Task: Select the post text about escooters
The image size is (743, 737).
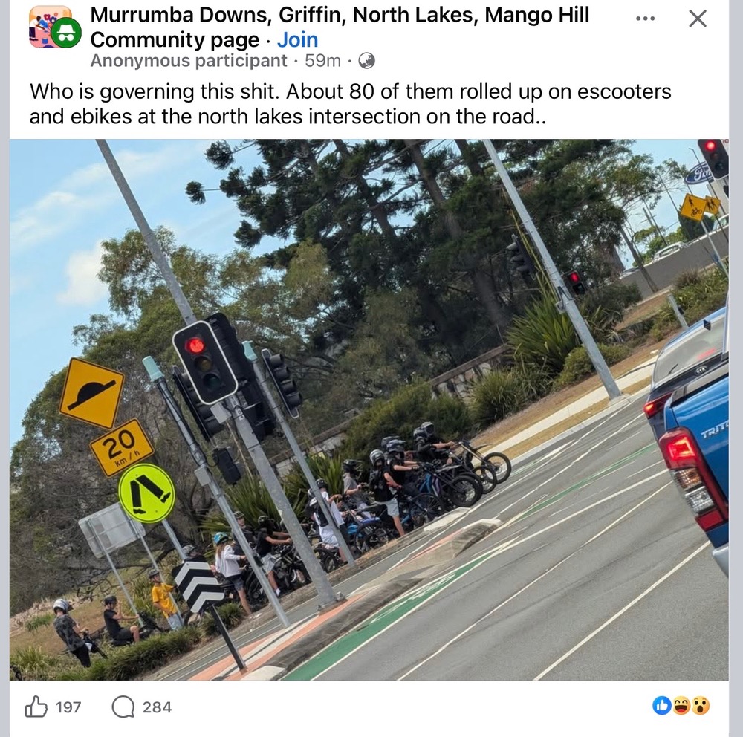Action: tap(350, 104)
